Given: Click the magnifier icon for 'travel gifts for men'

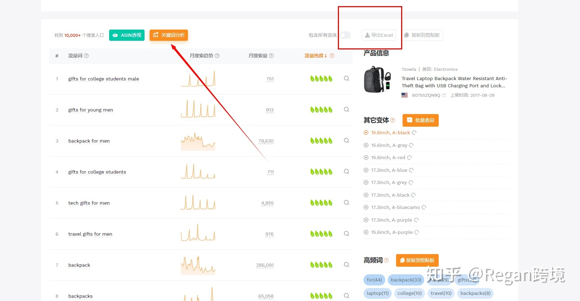Looking at the screenshot, I should point(346,234).
